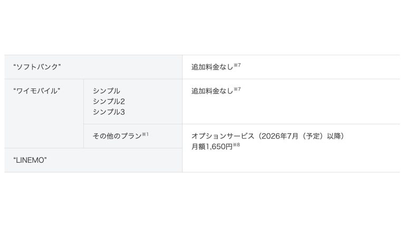The width and height of the screenshot is (406, 228).
Task: Select the シンプル3 plan text line
Action: [109, 112]
